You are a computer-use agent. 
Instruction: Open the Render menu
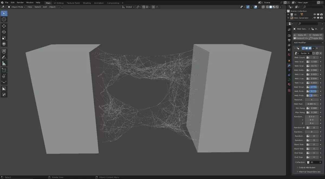tap(20, 3)
